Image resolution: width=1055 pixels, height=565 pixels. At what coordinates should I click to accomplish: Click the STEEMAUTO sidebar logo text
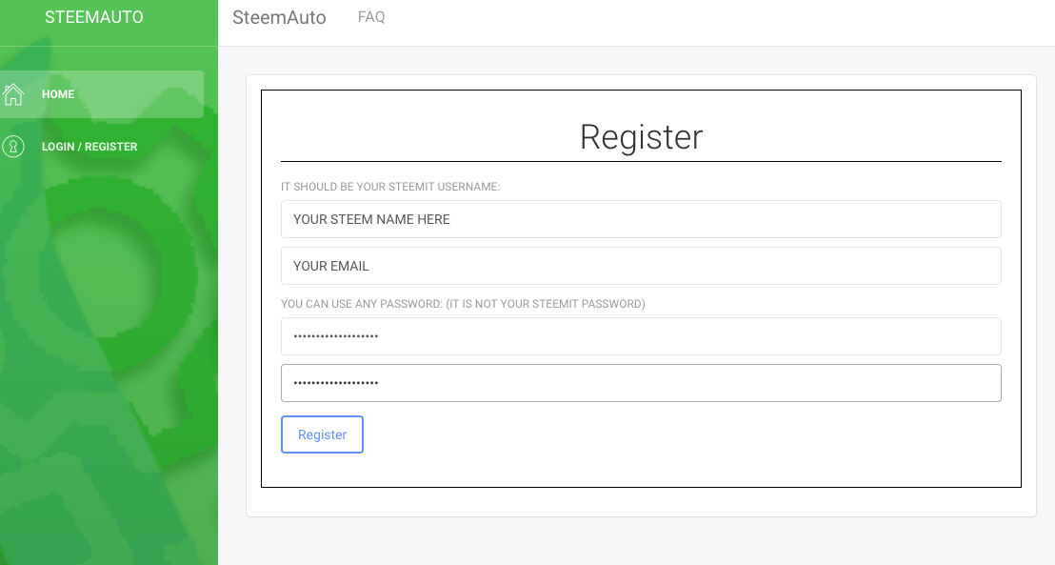93,17
